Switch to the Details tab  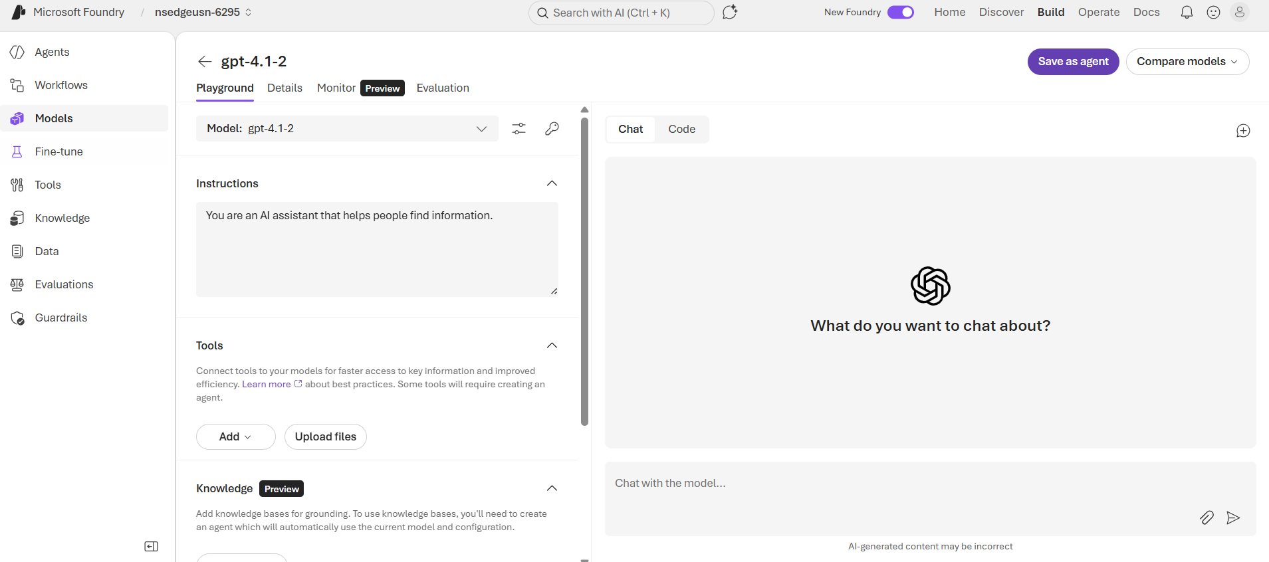[285, 88]
